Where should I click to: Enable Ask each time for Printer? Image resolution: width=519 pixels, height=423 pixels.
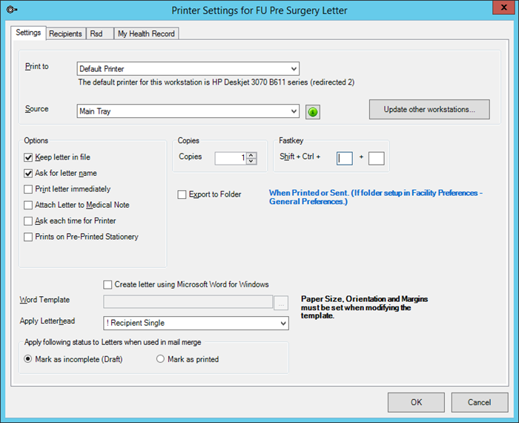point(28,221)
